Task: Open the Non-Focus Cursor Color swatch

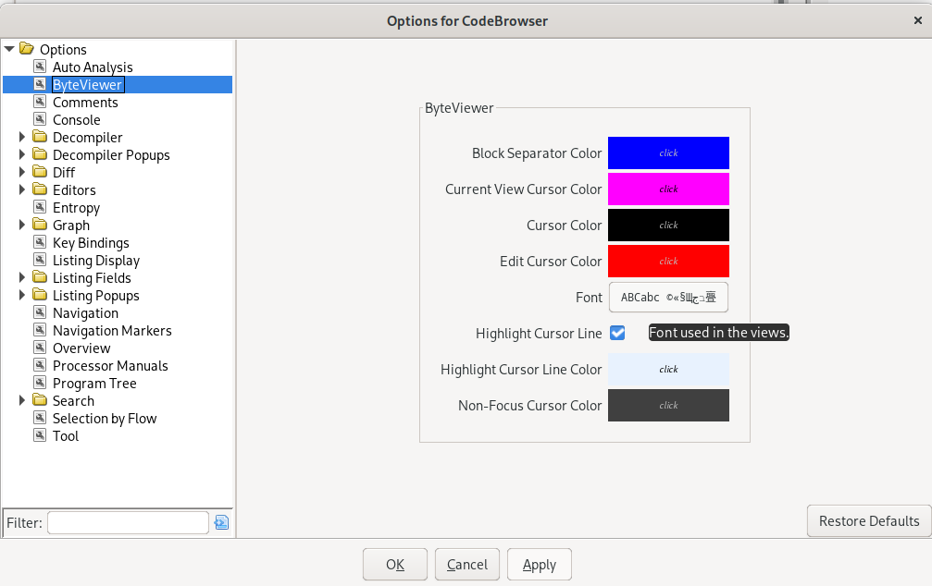Action: click(x=668, y=406)
